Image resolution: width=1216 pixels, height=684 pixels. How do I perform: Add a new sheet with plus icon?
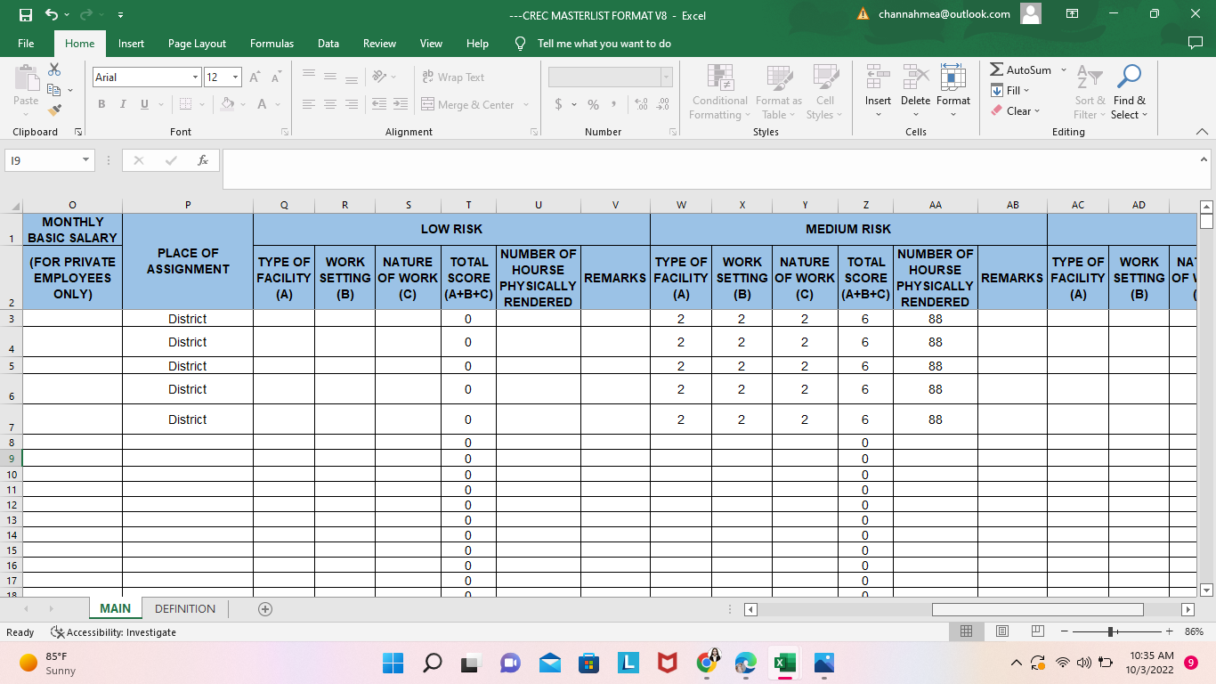(x=264, y=609)
